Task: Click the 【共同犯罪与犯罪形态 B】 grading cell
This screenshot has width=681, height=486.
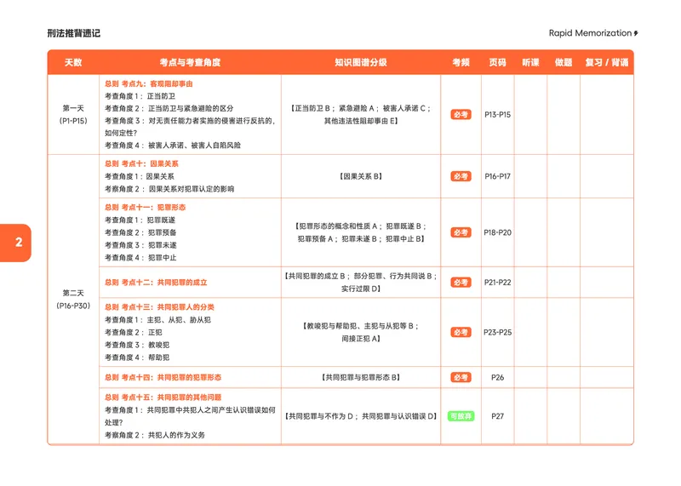Action: click(360, 377)
